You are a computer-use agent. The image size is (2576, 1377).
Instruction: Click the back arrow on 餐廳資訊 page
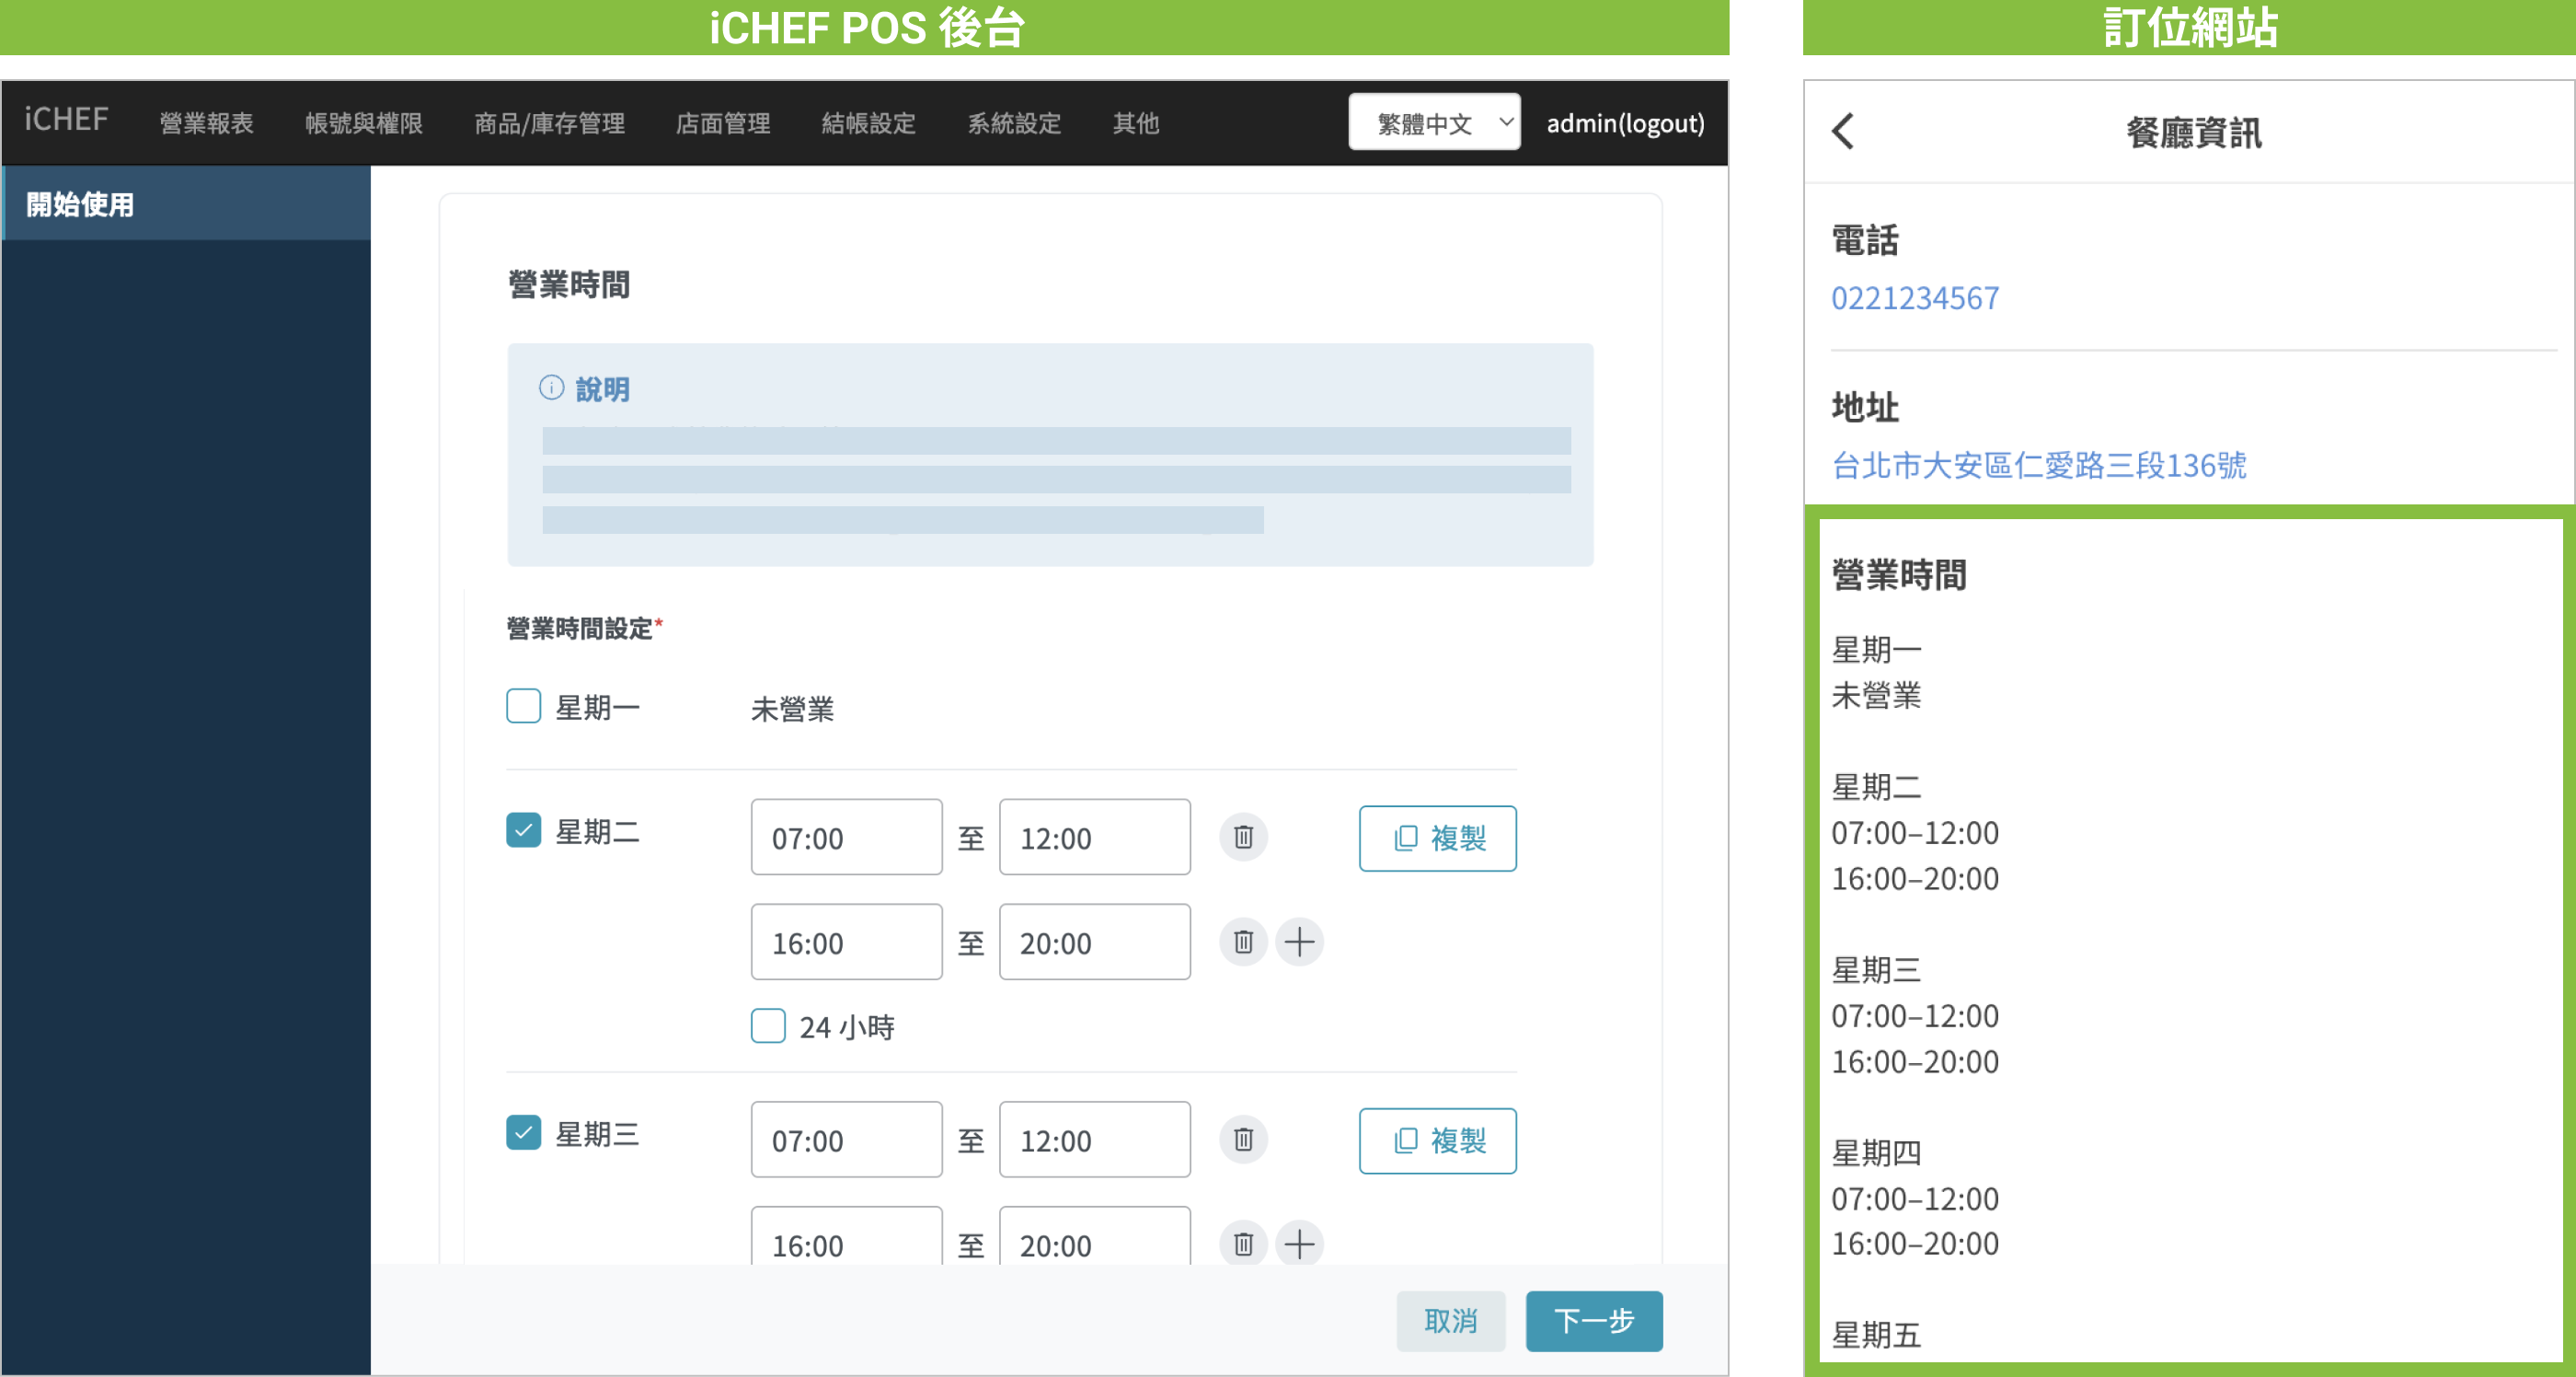pos(1843,131)
